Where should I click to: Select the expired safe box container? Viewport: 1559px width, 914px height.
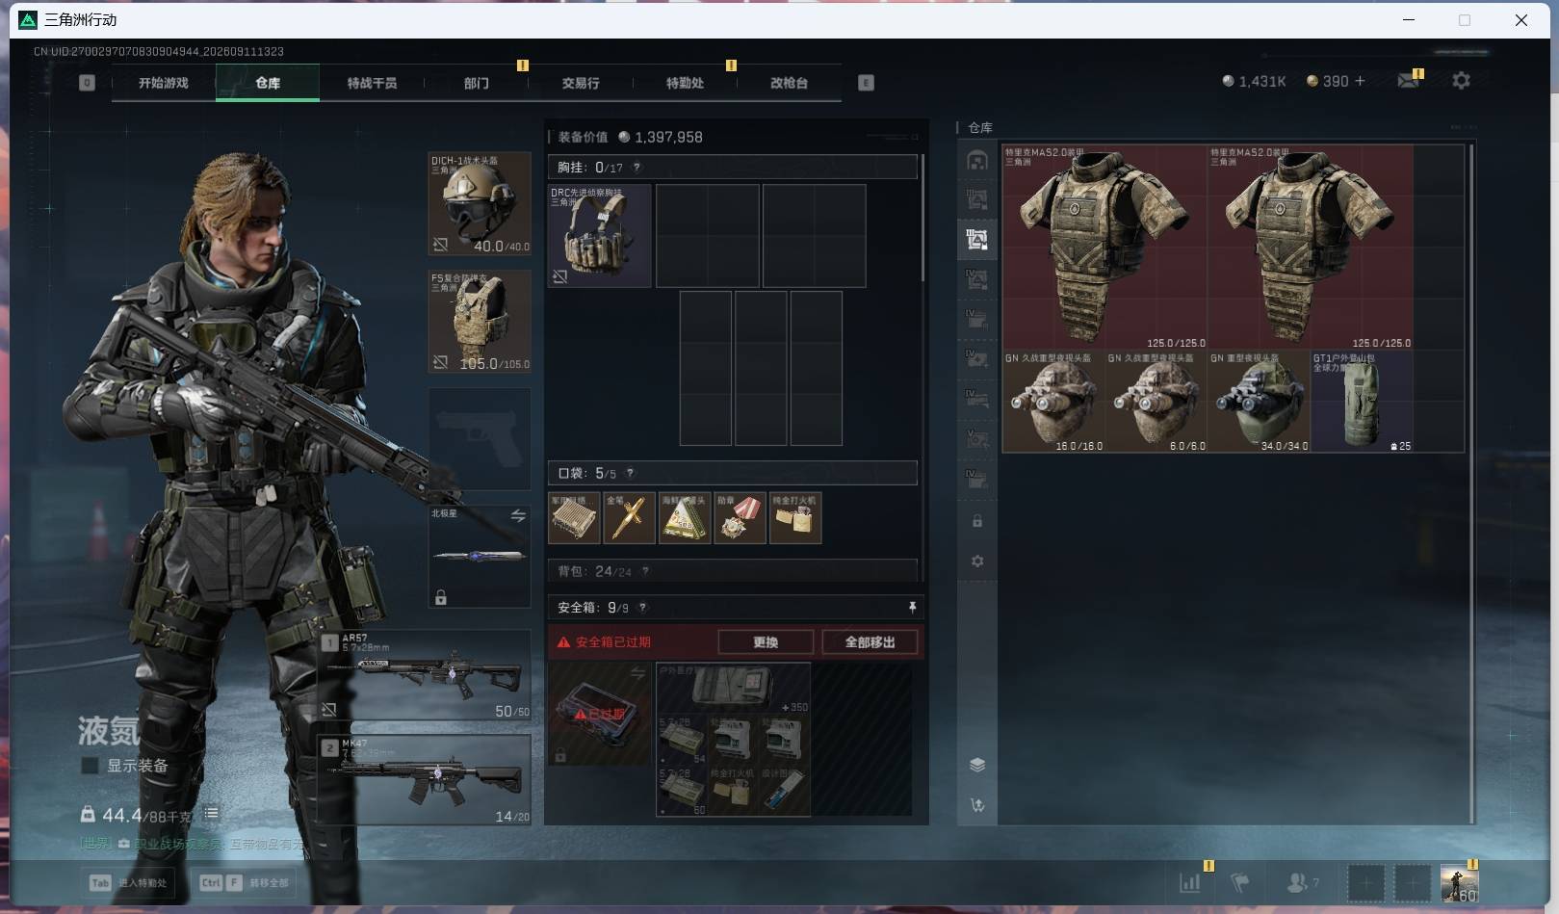click(x=599, y=714)
